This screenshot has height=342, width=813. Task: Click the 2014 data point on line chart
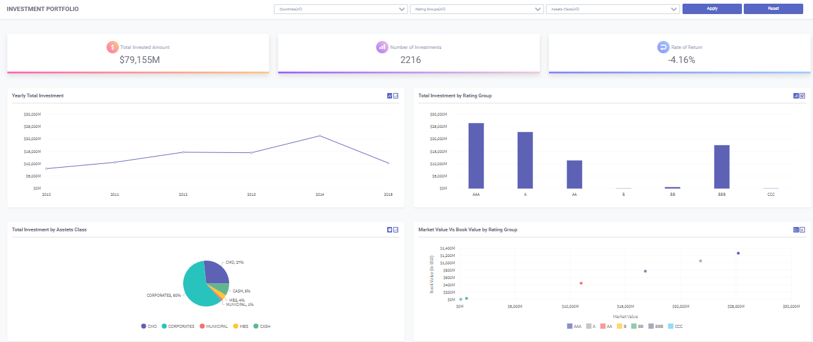(x=320, y=136)
